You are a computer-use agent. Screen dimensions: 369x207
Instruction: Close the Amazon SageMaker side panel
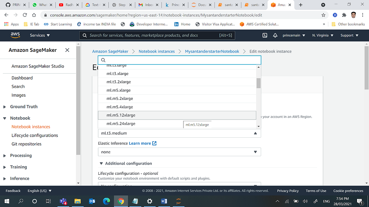(67, 50)
